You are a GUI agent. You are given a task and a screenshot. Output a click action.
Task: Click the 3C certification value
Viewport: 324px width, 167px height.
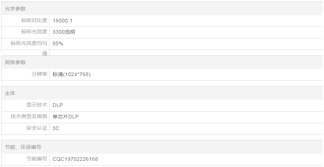[x=56, y=128]
